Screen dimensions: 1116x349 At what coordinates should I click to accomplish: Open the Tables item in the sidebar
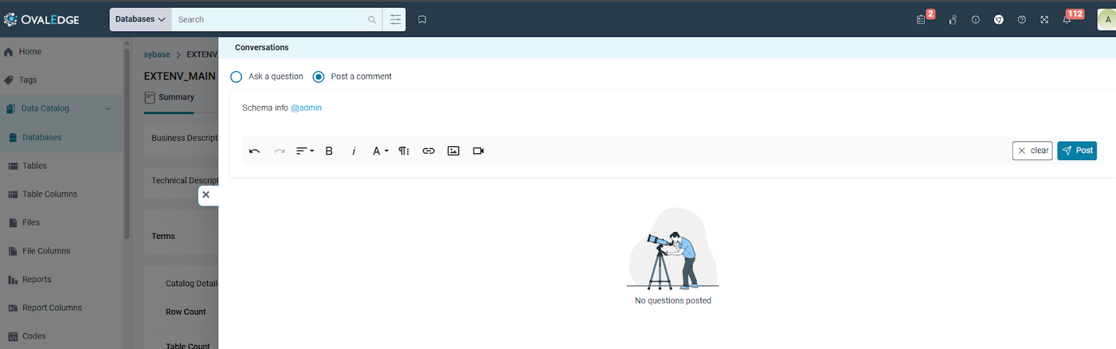pos(34,166)
